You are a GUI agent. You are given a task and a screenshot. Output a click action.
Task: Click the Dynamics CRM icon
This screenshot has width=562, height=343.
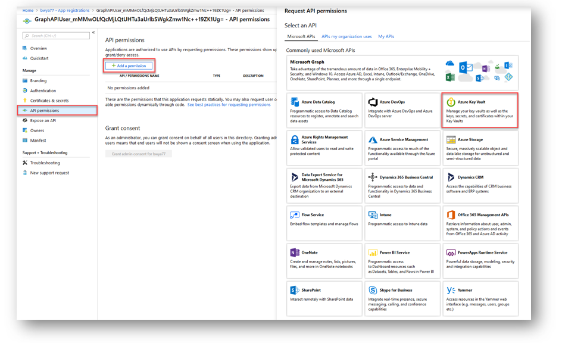click(x=451, y=177)
